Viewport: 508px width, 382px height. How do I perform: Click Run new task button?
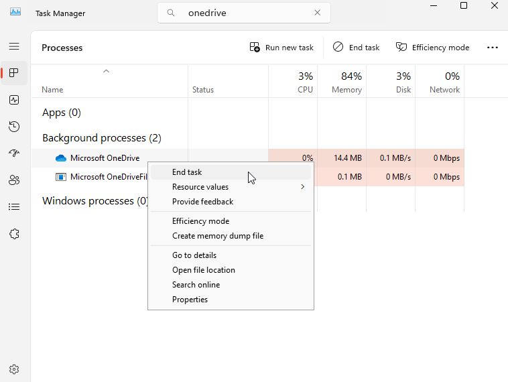(x=281, y=48)
